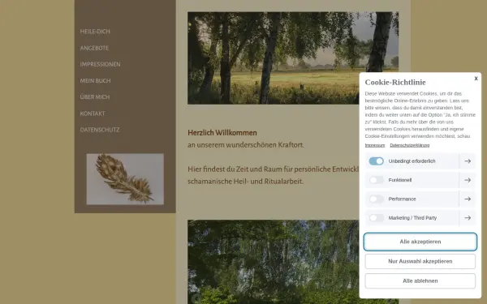Viewport: 487px width, 304px height.
Task: Open HEILE-DICH menu item
Action: click(95, 32)
